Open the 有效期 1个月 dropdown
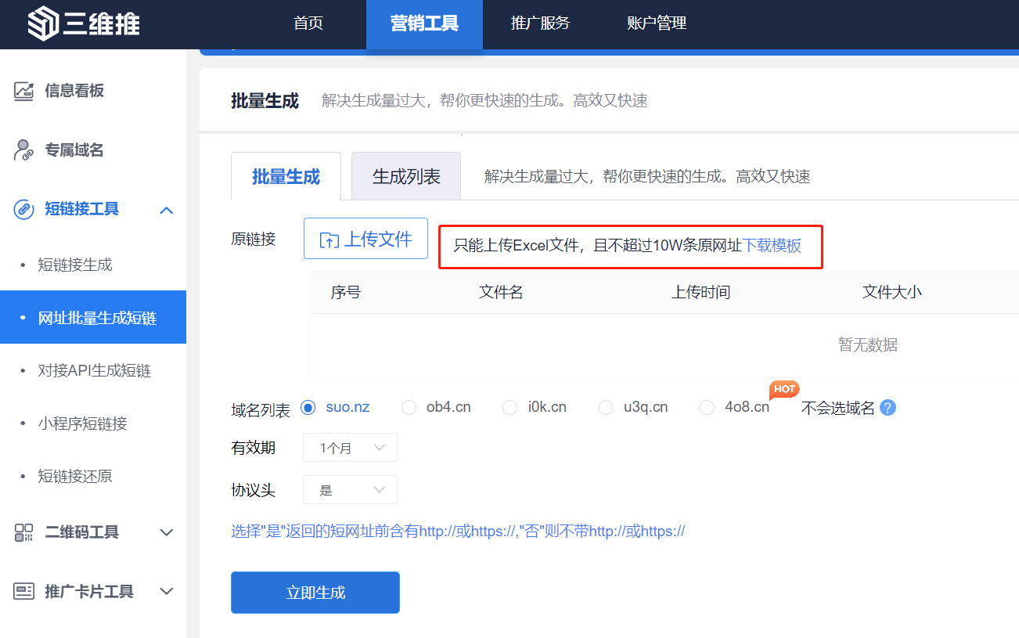 (350, 448)
